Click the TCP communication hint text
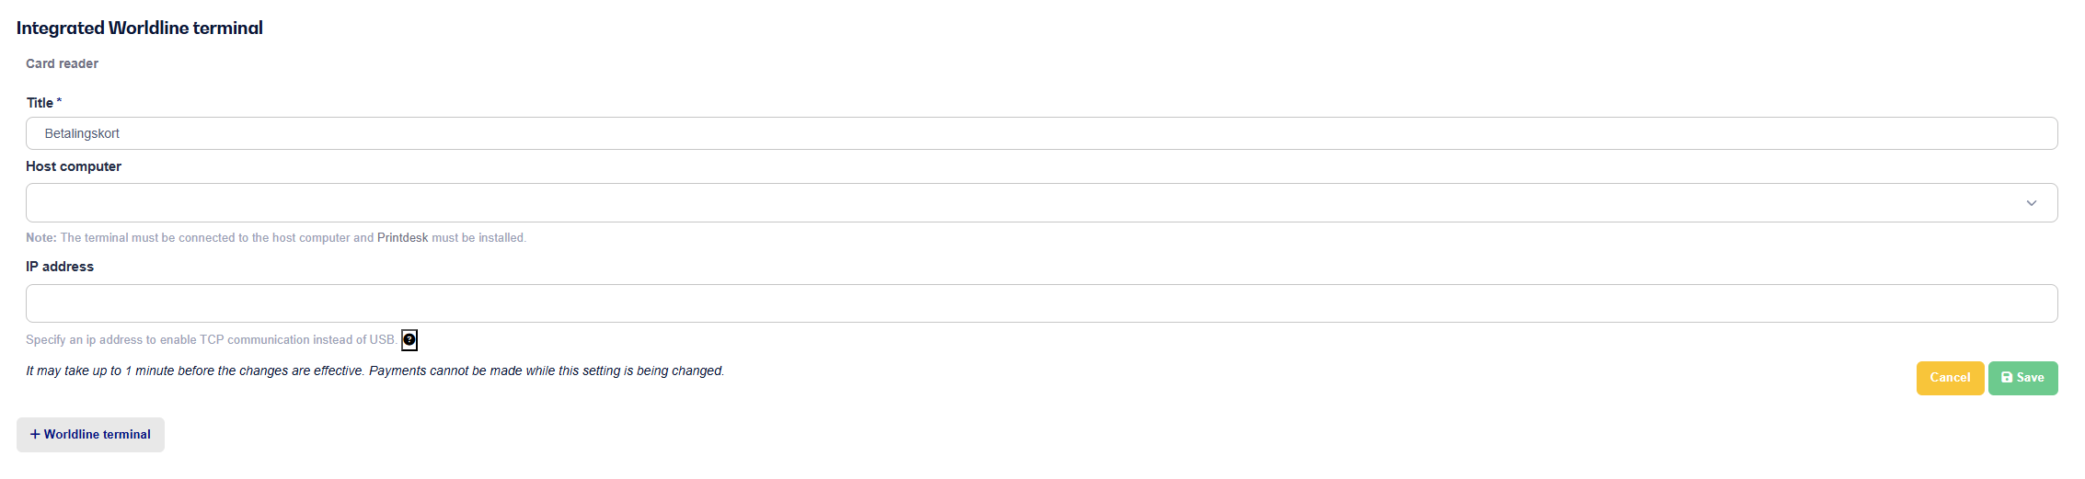The width and height of the screenshot is (2085, 479). click(x=211, y=340)
